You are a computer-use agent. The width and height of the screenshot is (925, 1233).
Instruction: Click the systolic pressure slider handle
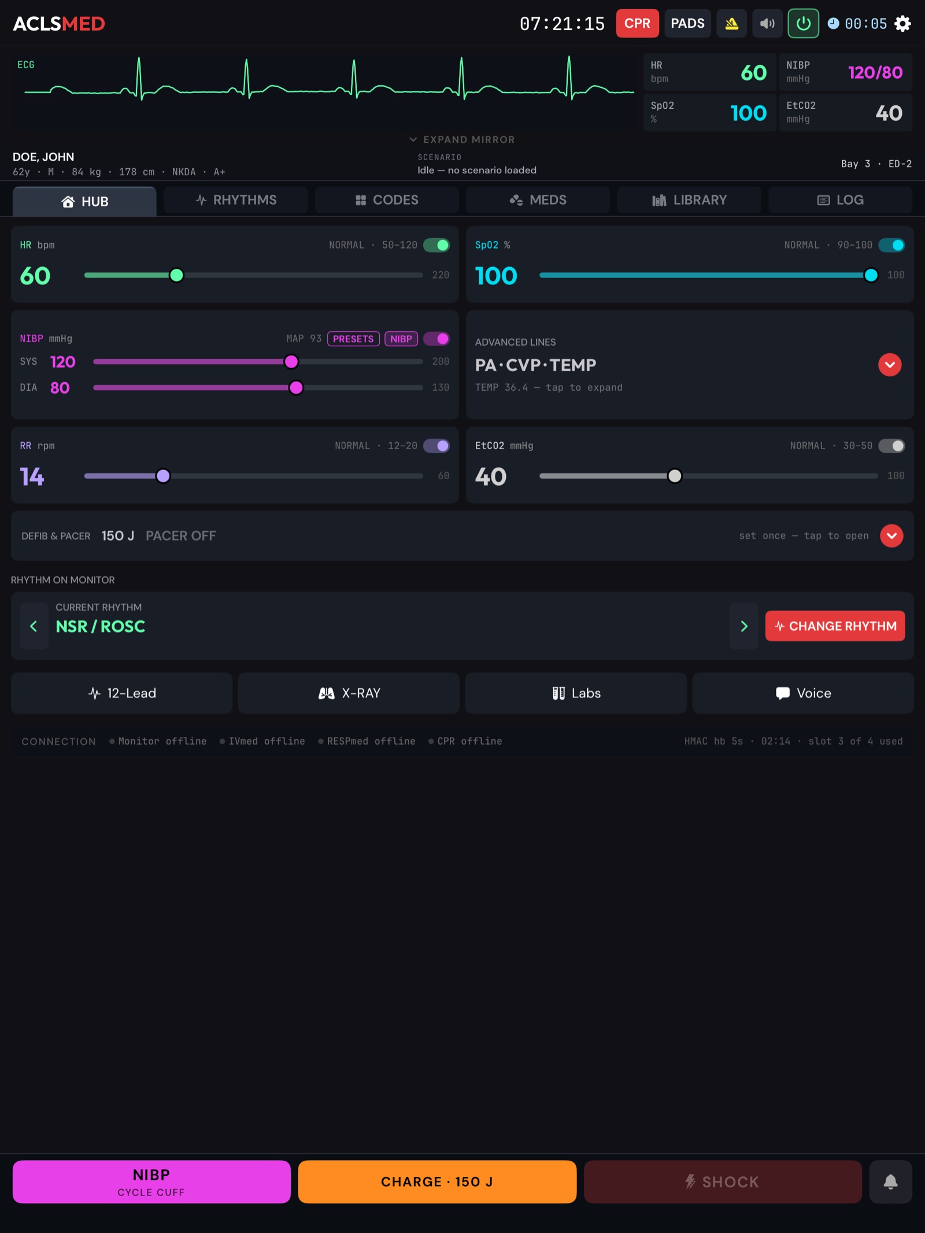point(291,362)
